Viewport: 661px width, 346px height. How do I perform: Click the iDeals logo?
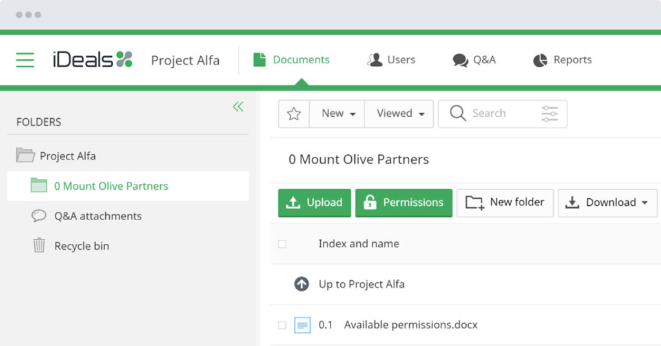tap(92, 60)
